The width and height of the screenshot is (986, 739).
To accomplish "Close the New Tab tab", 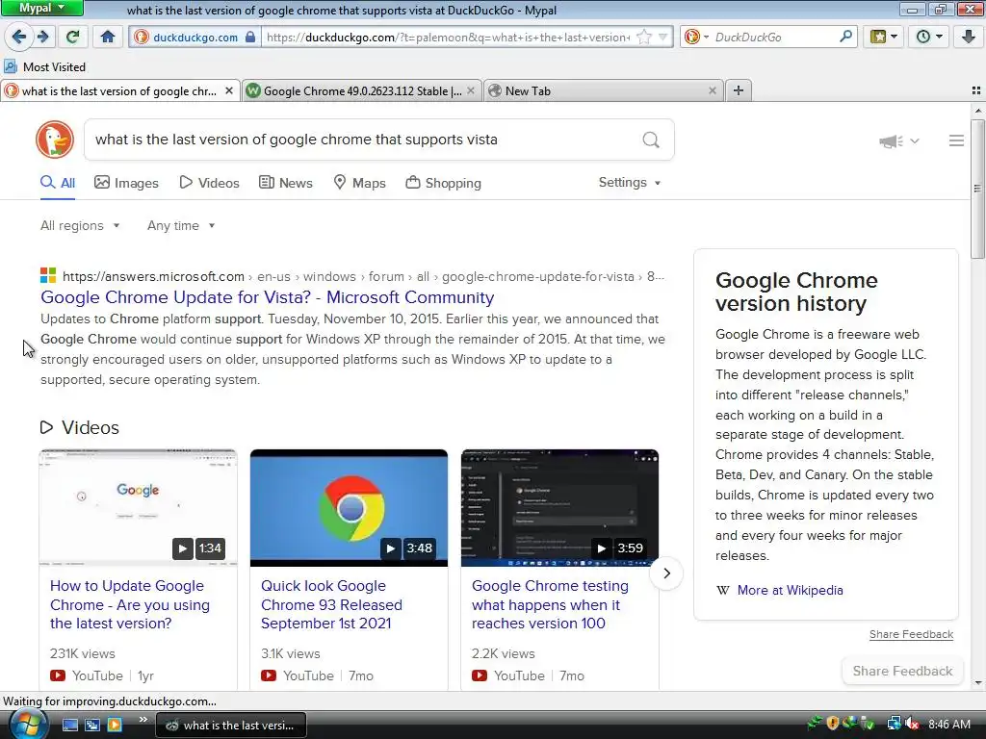I will (712, 91).
